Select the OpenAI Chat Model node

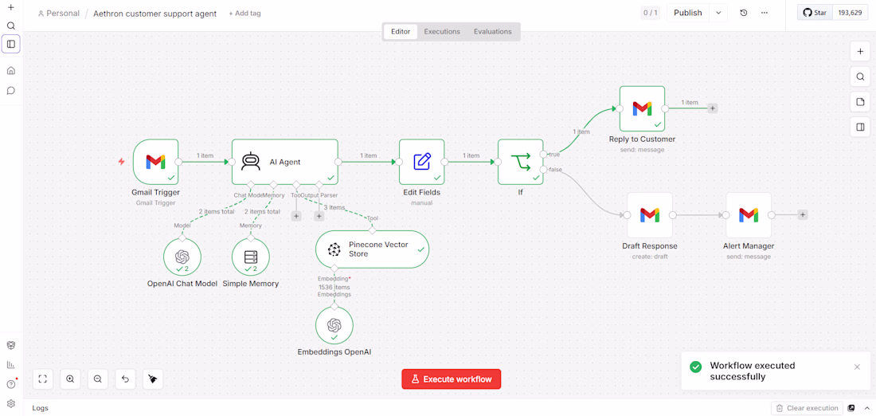tap(182, 257)
